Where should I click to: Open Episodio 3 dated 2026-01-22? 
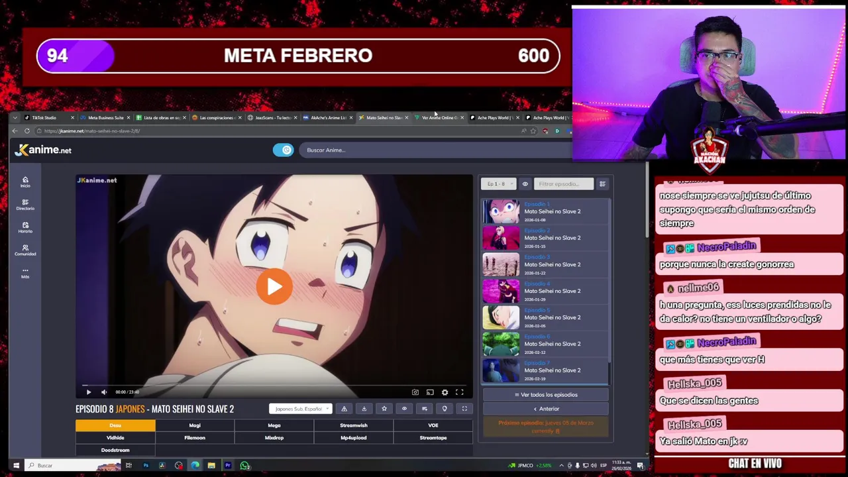(x=545, y=264)
